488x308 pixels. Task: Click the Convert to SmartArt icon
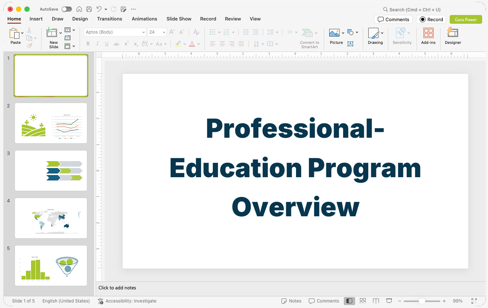(x=307, y=33)
